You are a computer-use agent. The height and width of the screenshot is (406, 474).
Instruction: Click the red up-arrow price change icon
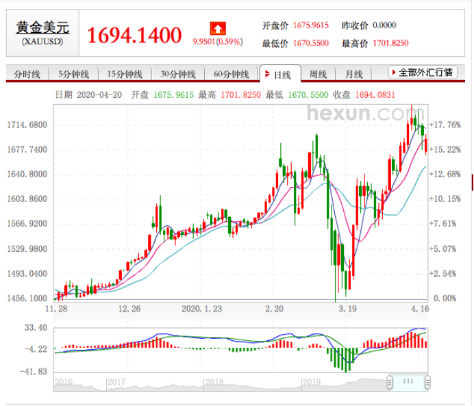click(218, 29)
